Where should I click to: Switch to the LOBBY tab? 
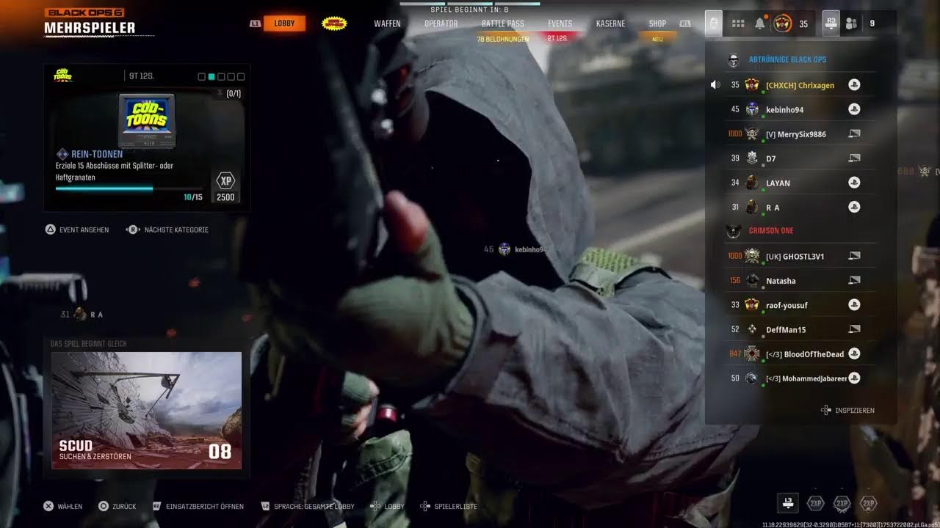pos(284,23)
